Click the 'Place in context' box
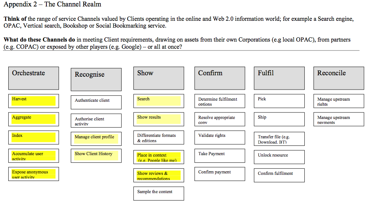 pyautogui.click(x=159, y=157)
